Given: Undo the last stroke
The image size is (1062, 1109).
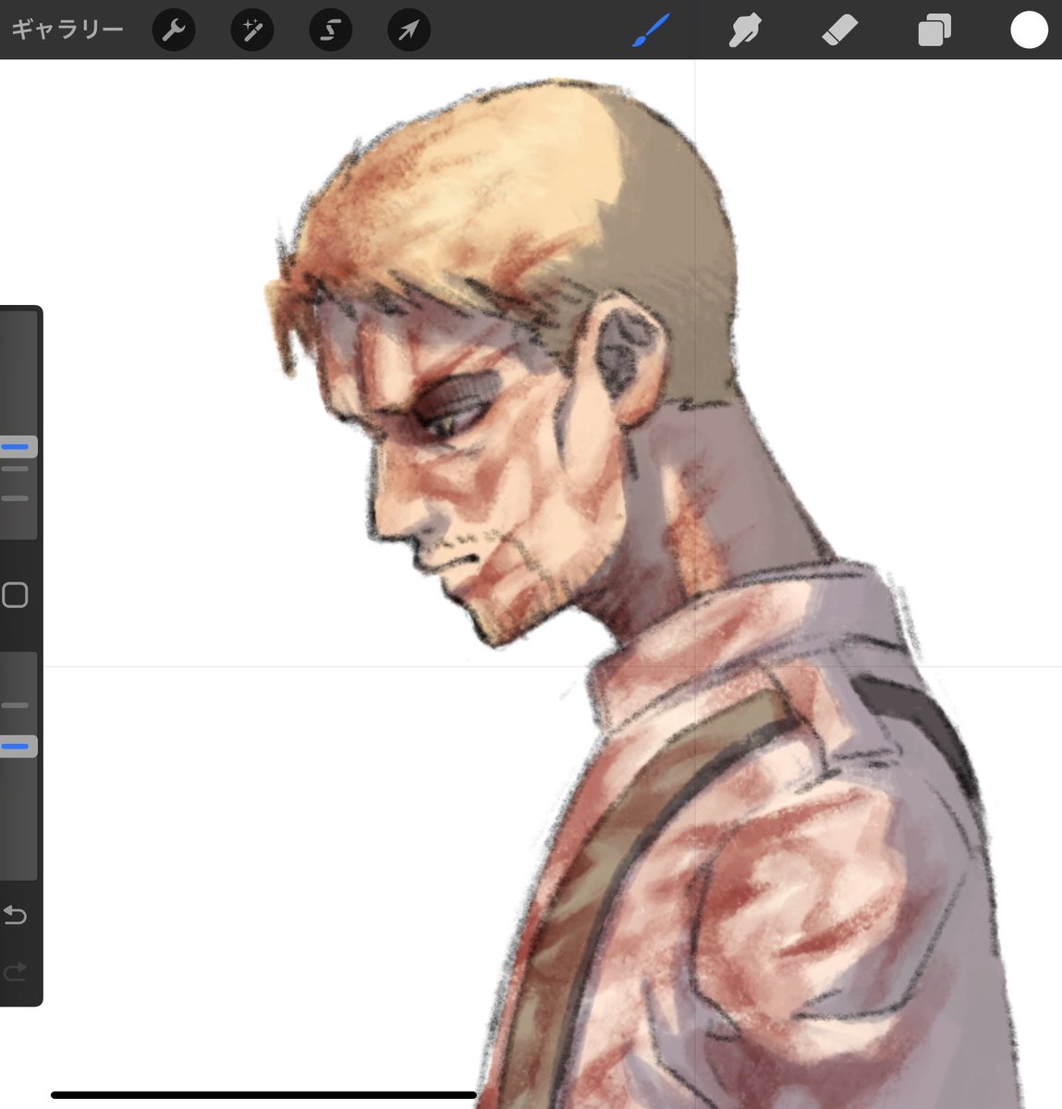Looking at the screenshot, I should 16,915.
